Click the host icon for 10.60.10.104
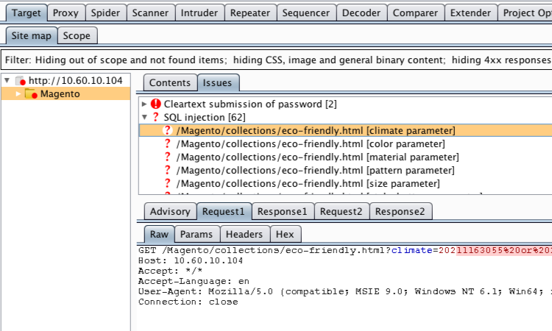 tap(21, 81)
